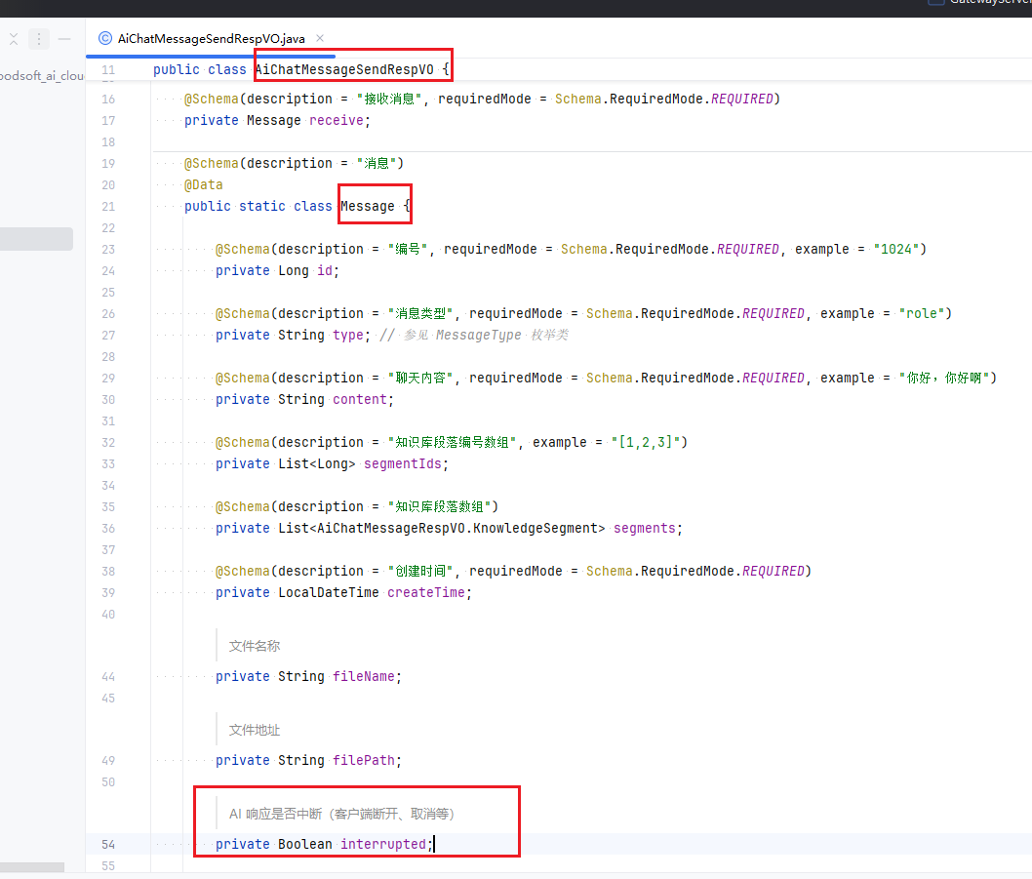Click the 'filePath' field name on line 49
This screenshot has height=879, width=1032.
[x=363, y=761]
